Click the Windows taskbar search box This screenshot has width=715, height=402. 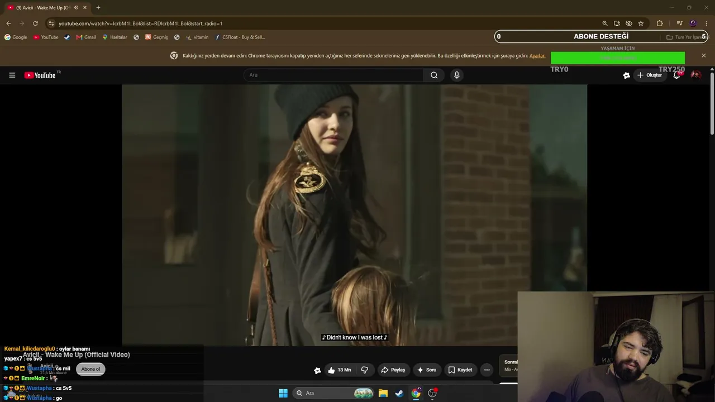(x=334, y=393)
